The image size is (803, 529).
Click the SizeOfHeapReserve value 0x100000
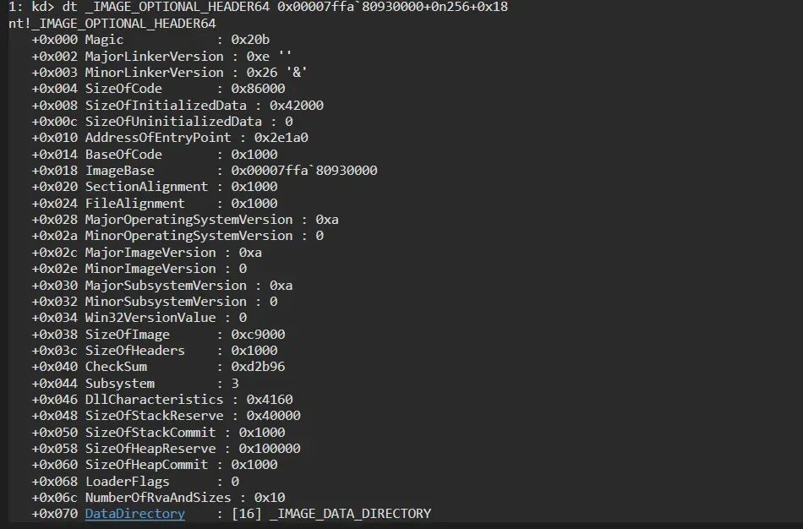point(270,449)
